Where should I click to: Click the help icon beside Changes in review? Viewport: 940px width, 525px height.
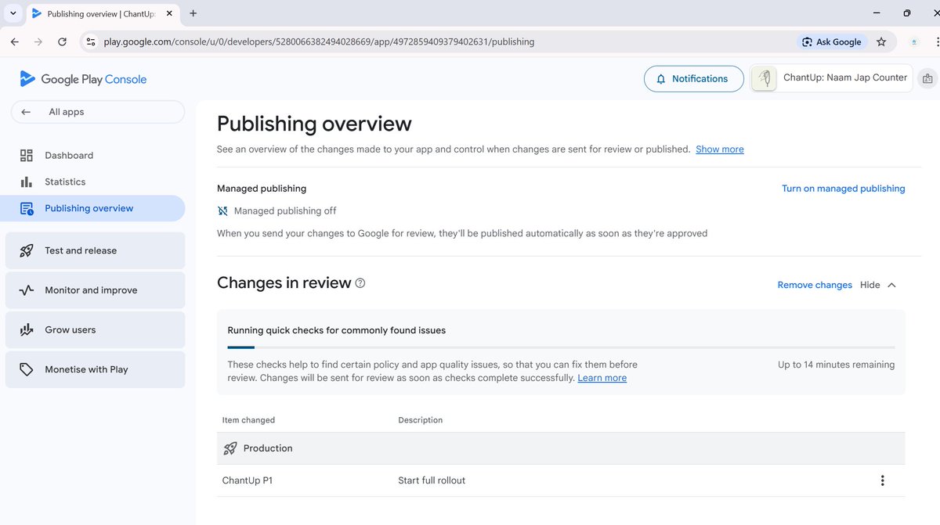pos(360,283)
